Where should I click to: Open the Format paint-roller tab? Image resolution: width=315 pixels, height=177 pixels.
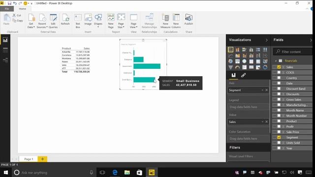243,75
